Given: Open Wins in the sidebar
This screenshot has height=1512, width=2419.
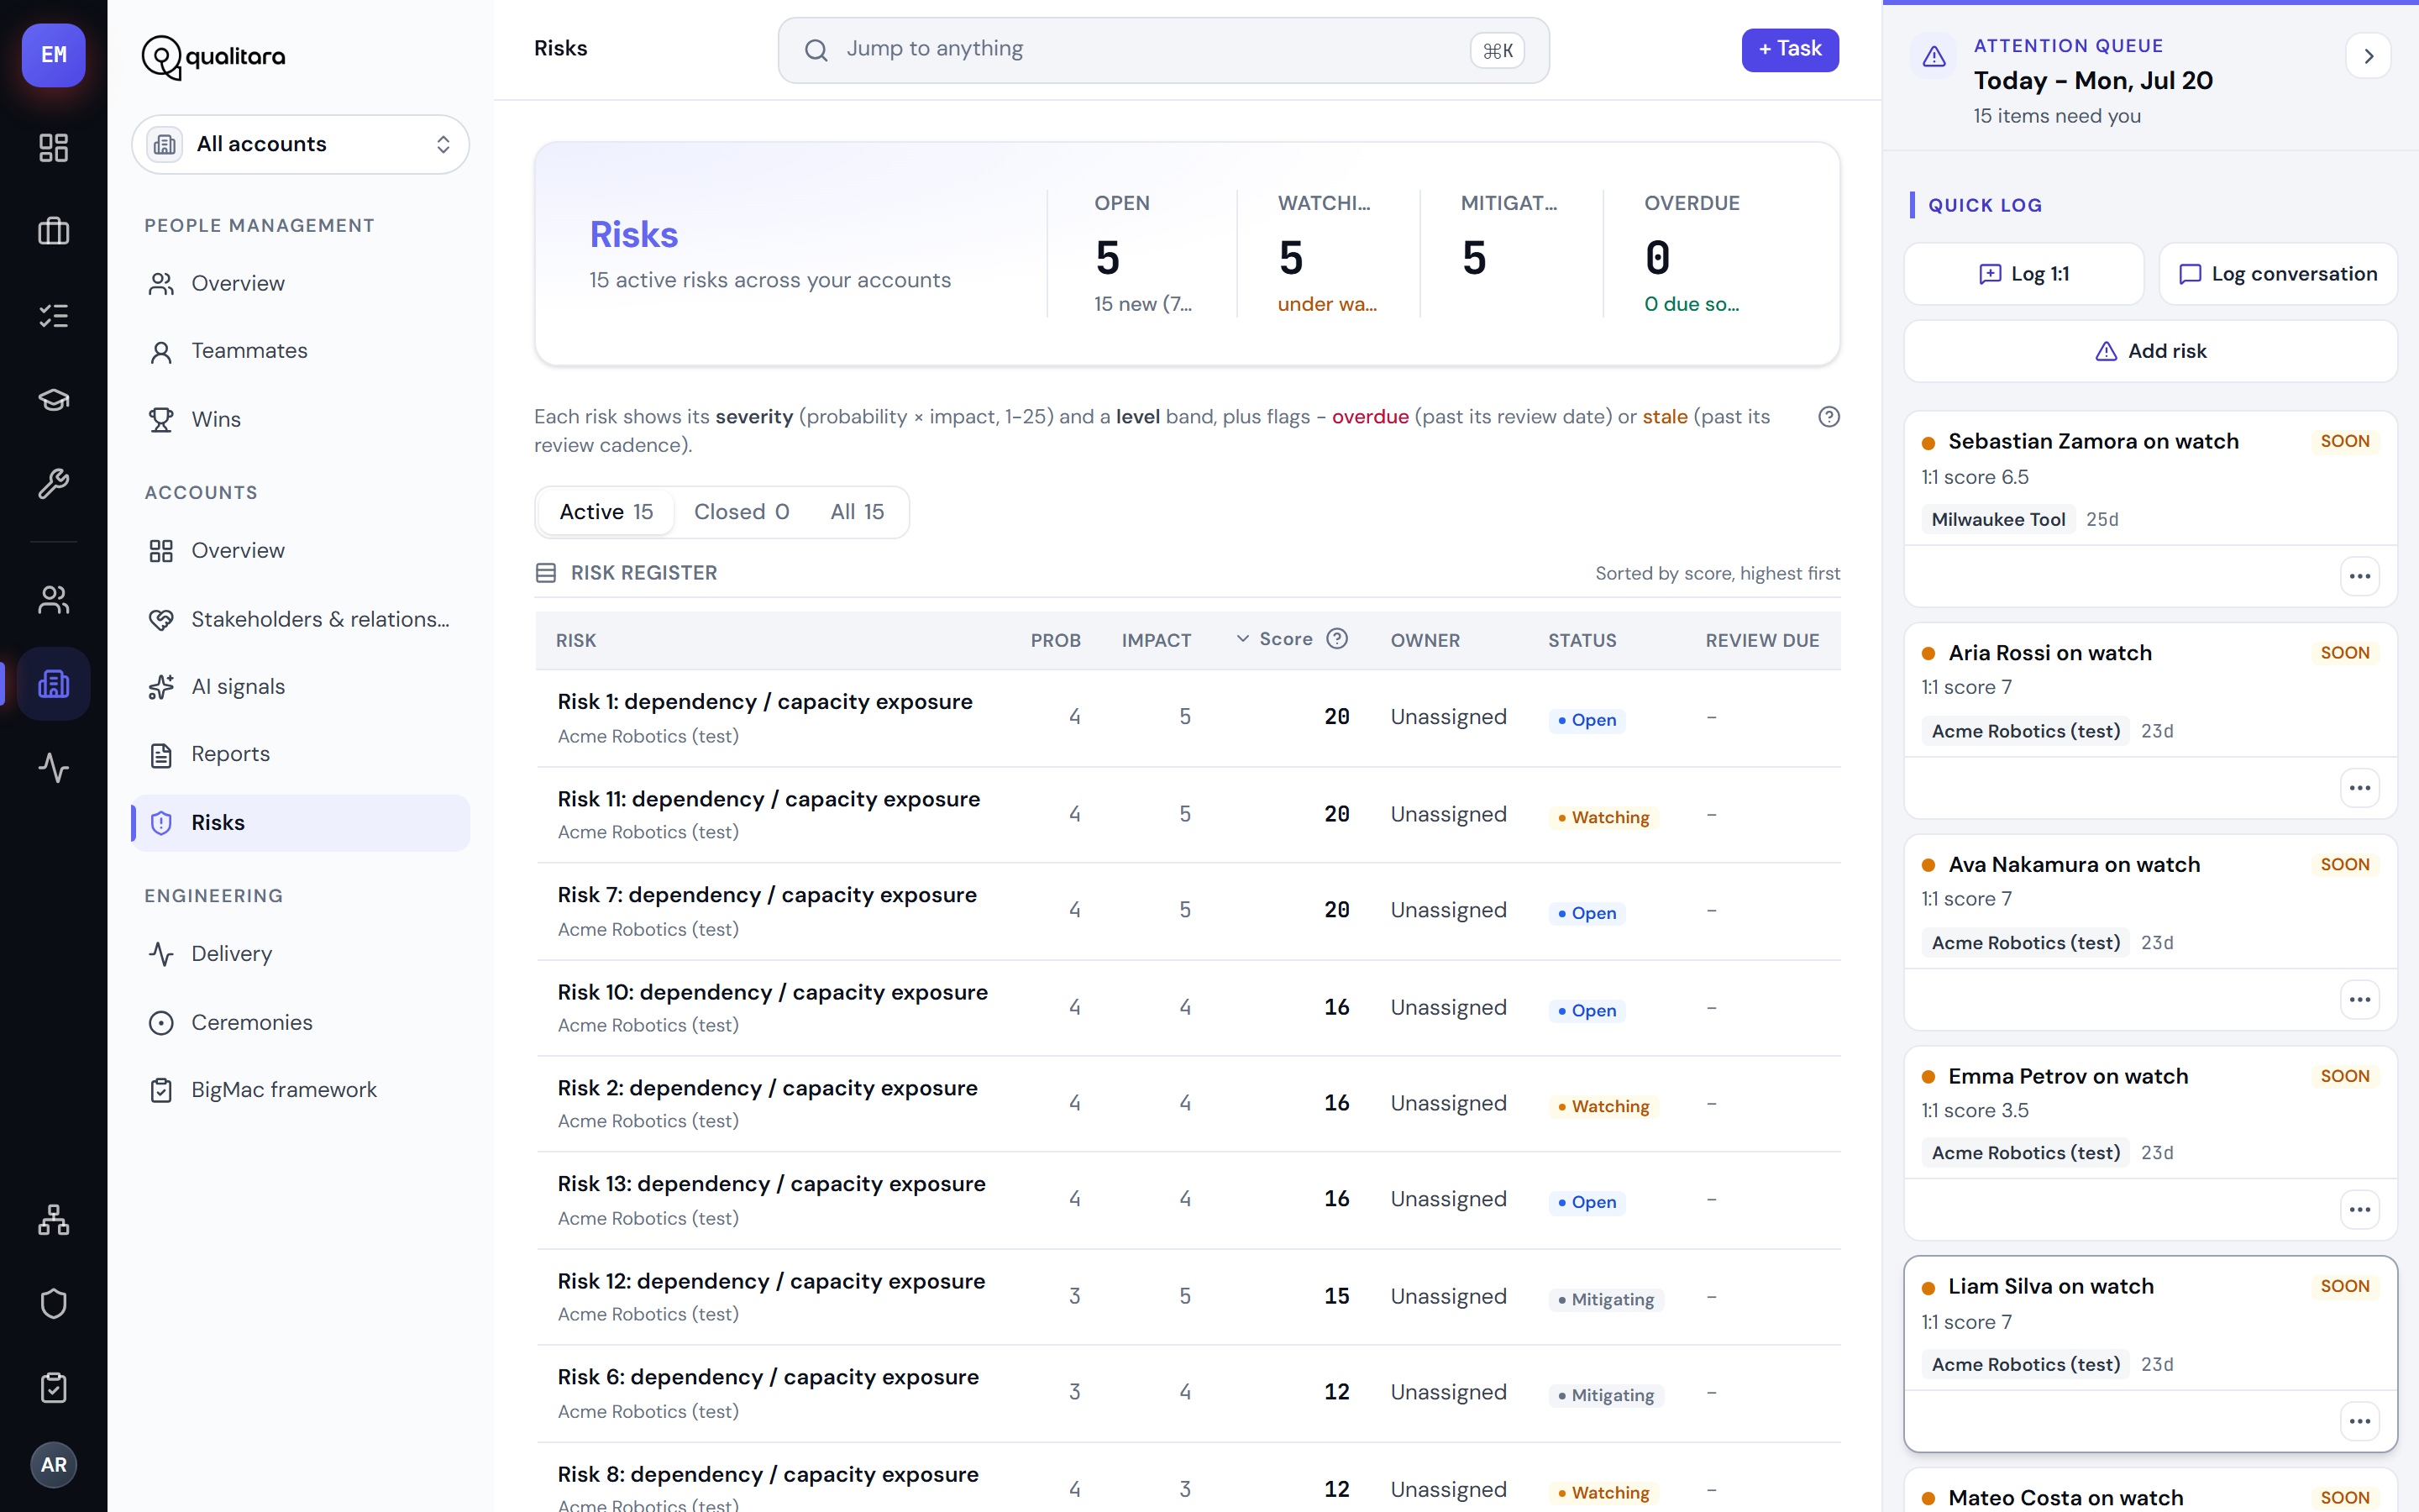Looking at the screenshot, I should point(301,419).
